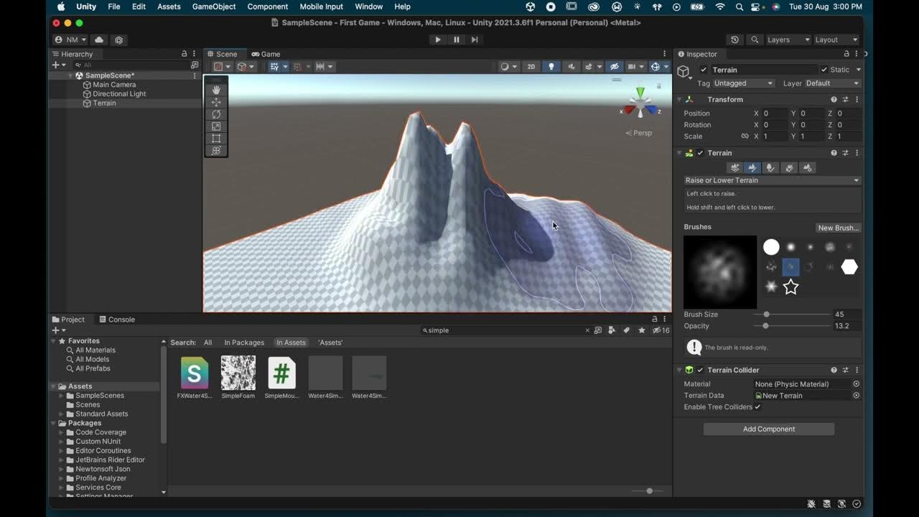The height and width of the screenshot is (517, 919).
Task: Open the Tag Untagged dropdown
Action: 743,83
